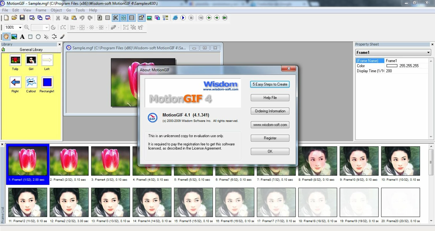Go to next frame green arrow
This screenshot has height=231, width=435.
point(217,18)
